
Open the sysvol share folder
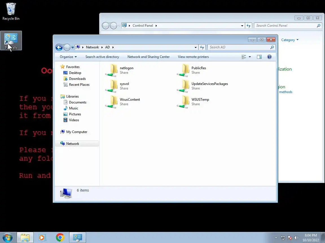pyautogui.click(x=117, y=86)
